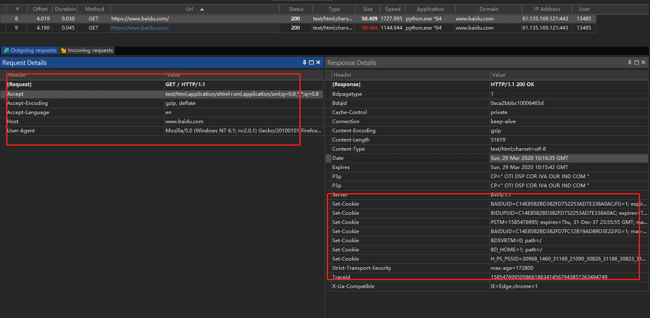Click the Status column header

(296, 9)
